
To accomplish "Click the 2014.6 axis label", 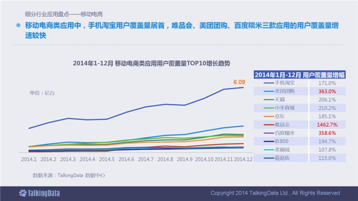I will click(x=126, y=159).
